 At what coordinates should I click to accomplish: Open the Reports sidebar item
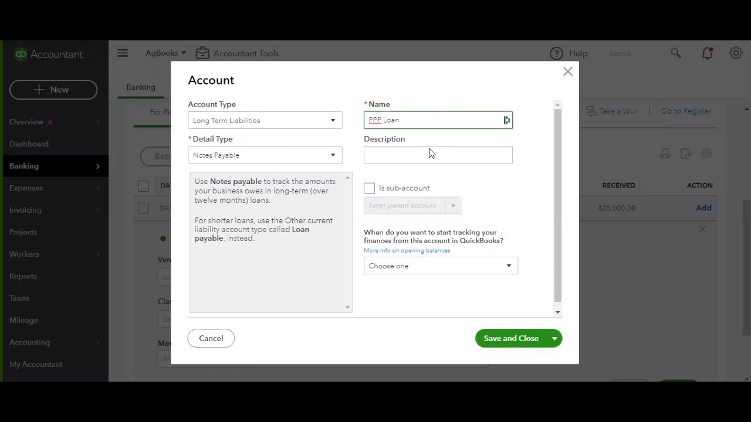tap(23, 276)
